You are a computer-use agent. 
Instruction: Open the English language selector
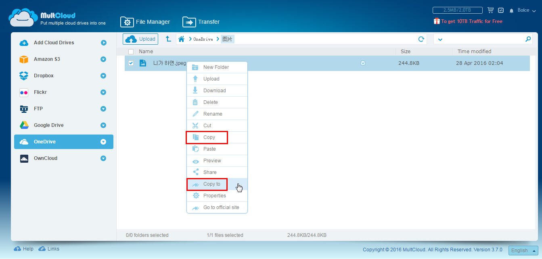523,250
